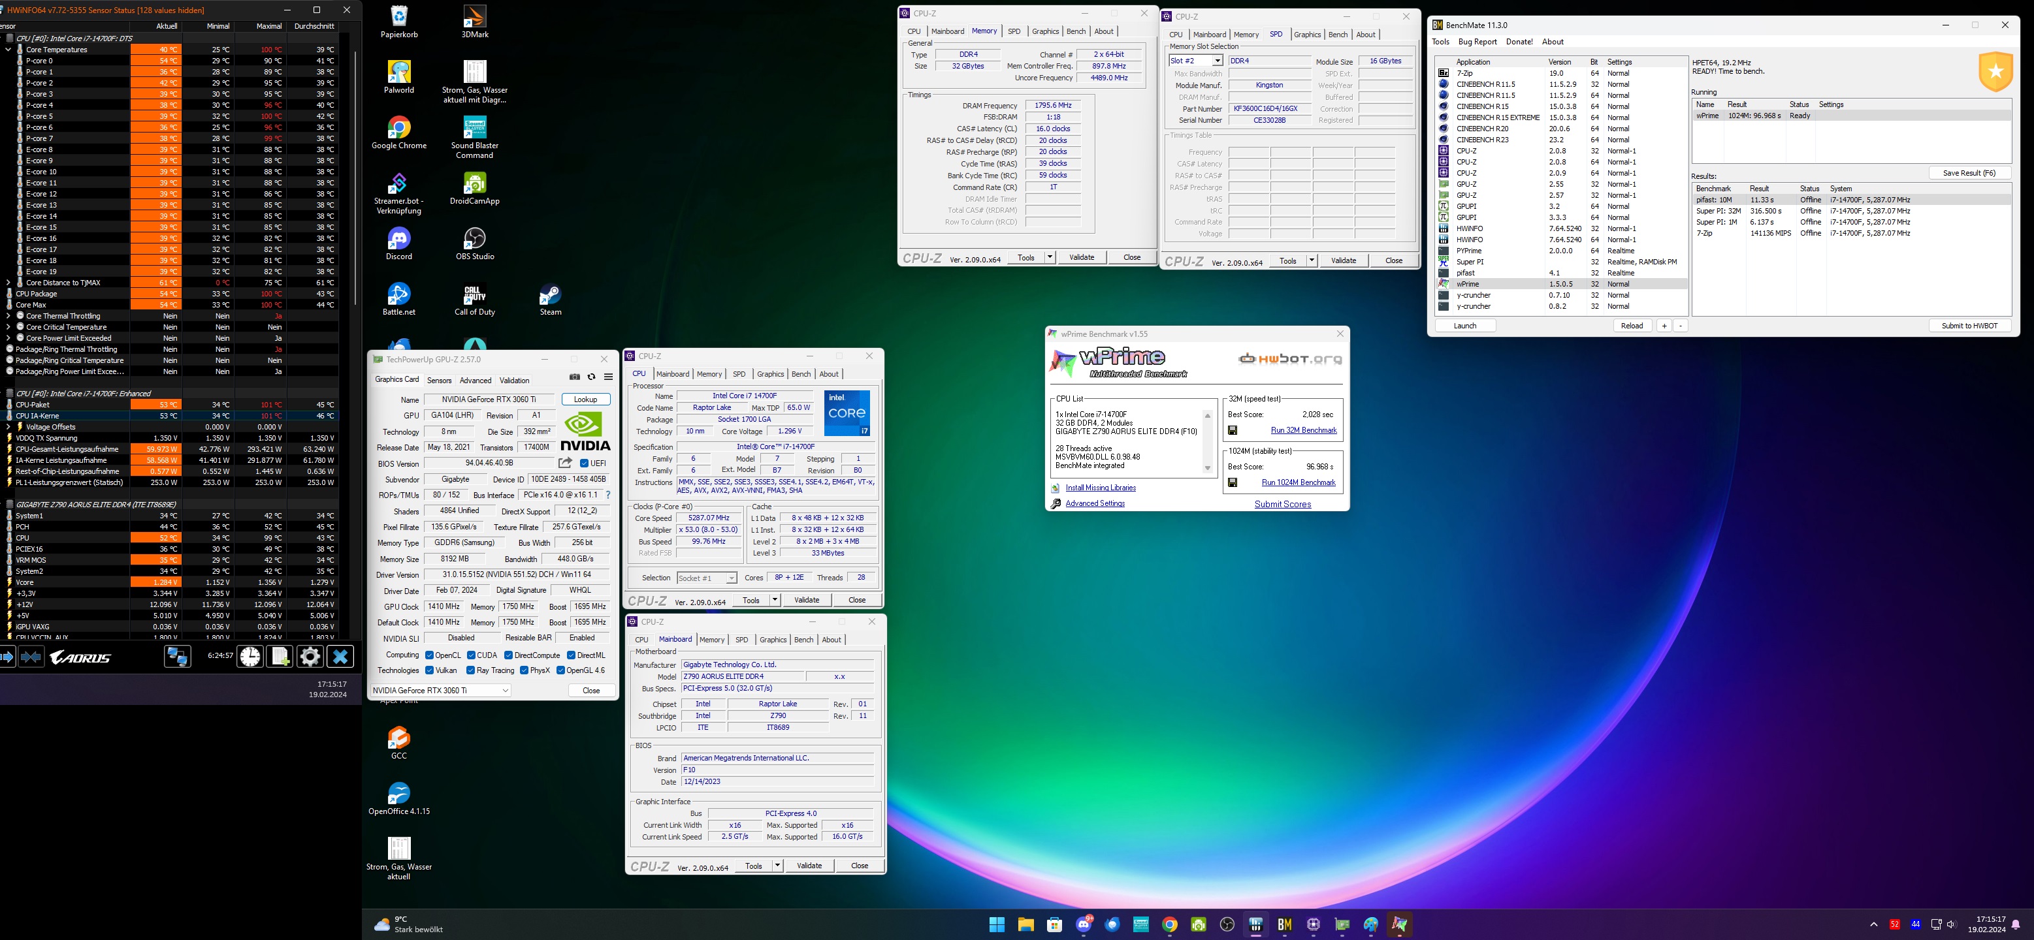Click the wPrime CPU List scrollbar down arrow
The width and height of the screenshot is (2034, 940).
pos(1207,469)
